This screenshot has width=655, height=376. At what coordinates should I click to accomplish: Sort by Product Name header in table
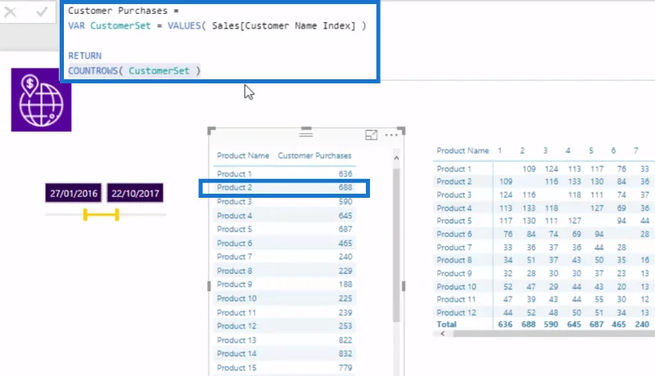[x=243, y=155]
